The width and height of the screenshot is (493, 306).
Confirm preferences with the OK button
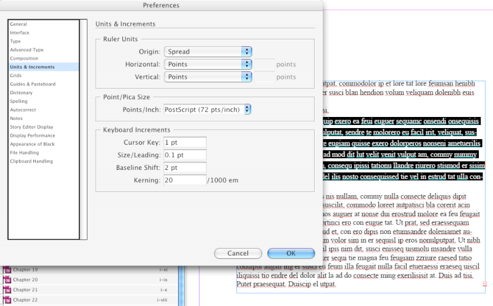pos(291,253)
